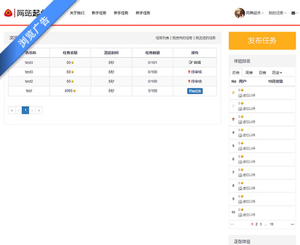This screenshot has height=245, width=300.
Task: Click the placeholder image icon in rank 9 row
Action: 240,201
